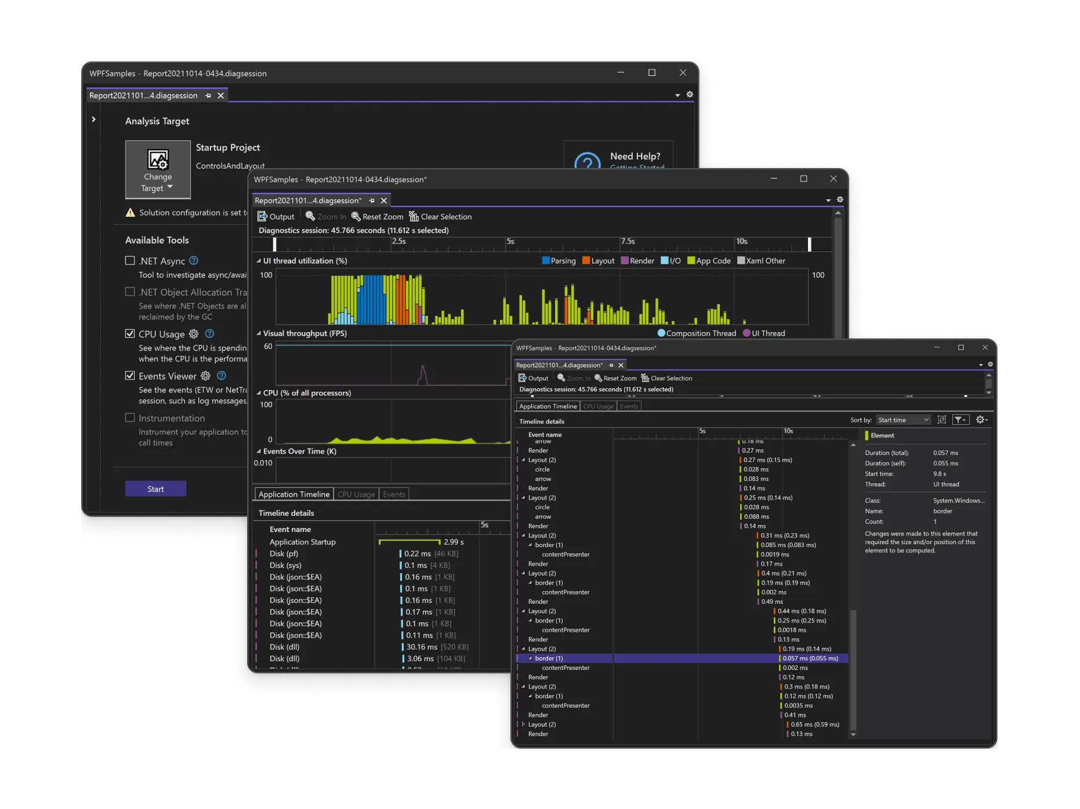
Task: Click the gear icon at front window's tab bar end
Action: point(990,365)
